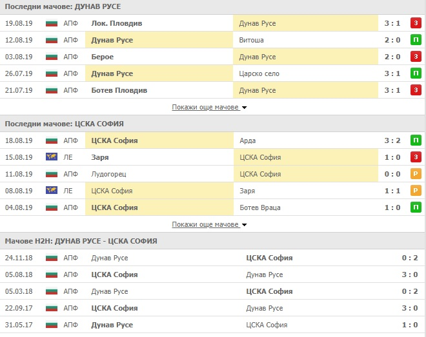Click the Bulgarian flag in the 04.08.19 row
The image size is (426, 337).
click(52, 207)
